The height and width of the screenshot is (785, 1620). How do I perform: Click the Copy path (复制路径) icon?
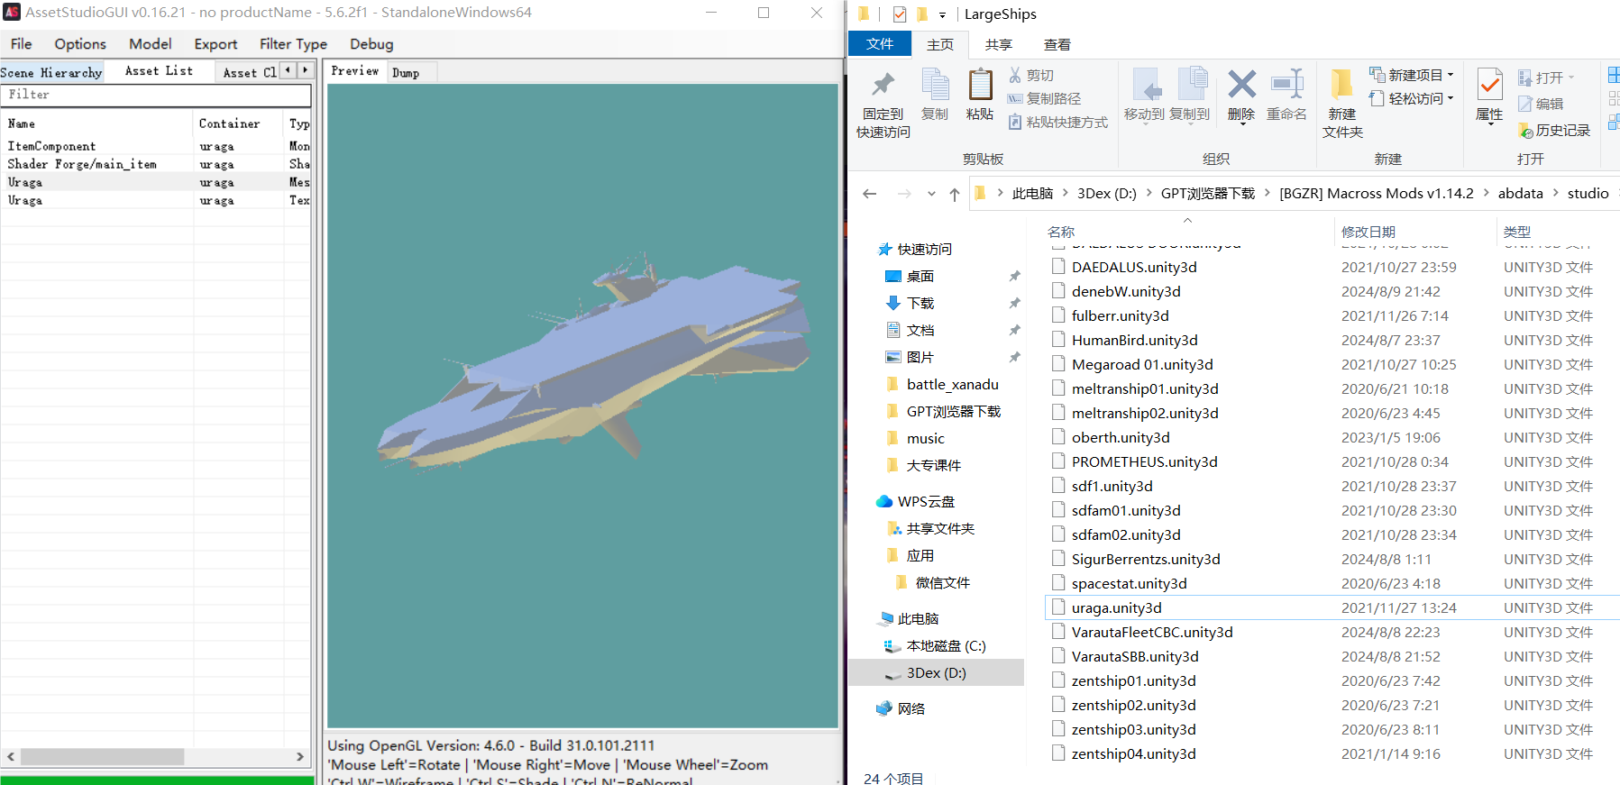coord(1015,98)
